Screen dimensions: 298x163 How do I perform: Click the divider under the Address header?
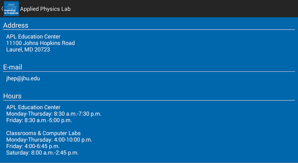[149, 30]
